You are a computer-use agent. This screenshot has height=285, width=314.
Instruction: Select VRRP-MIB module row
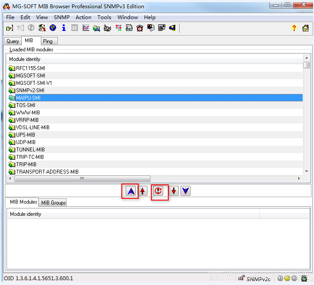(155, 120)
